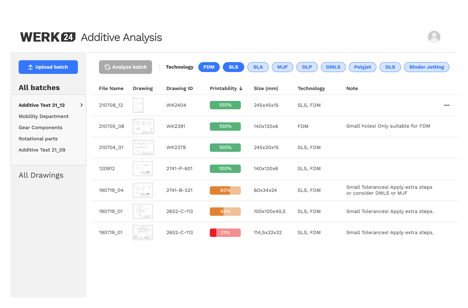The image size is (468, 308).
Task: Click the WERK24 logo
Action: tap(48, 37)
